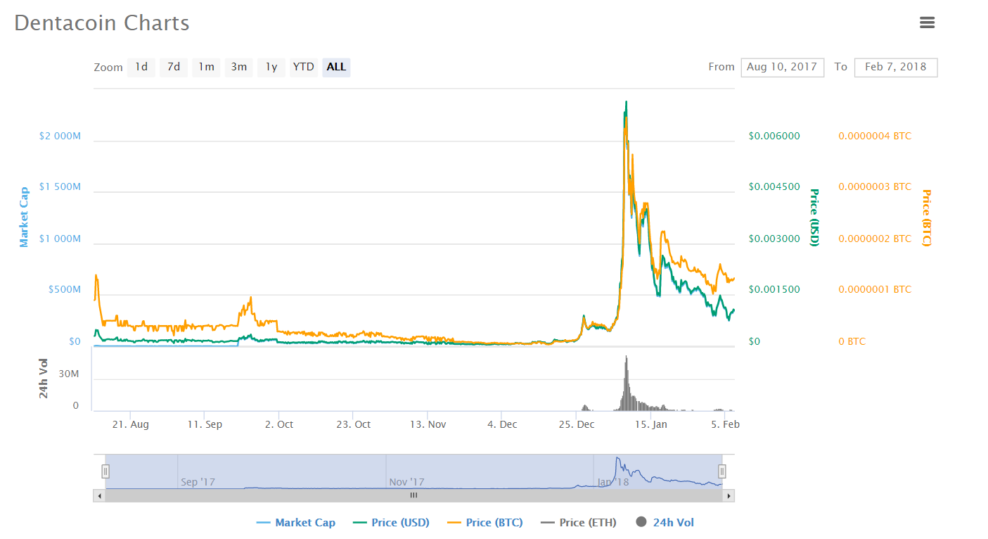Toggle Price (USD) series in legend
This screenshot has height=539, width=988.
click(x=391, y=522)
